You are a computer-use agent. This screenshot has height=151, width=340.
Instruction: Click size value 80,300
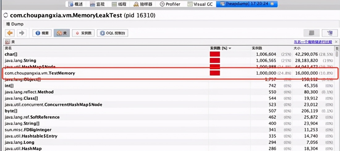click(x=311, y=92)
